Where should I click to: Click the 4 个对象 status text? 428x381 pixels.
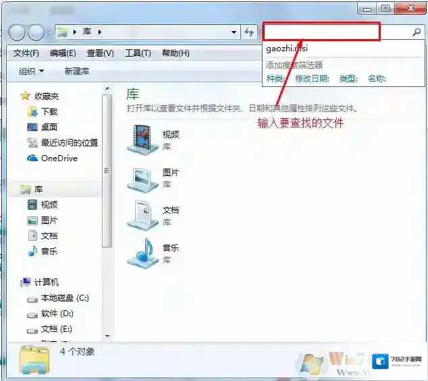pos(77,351)
